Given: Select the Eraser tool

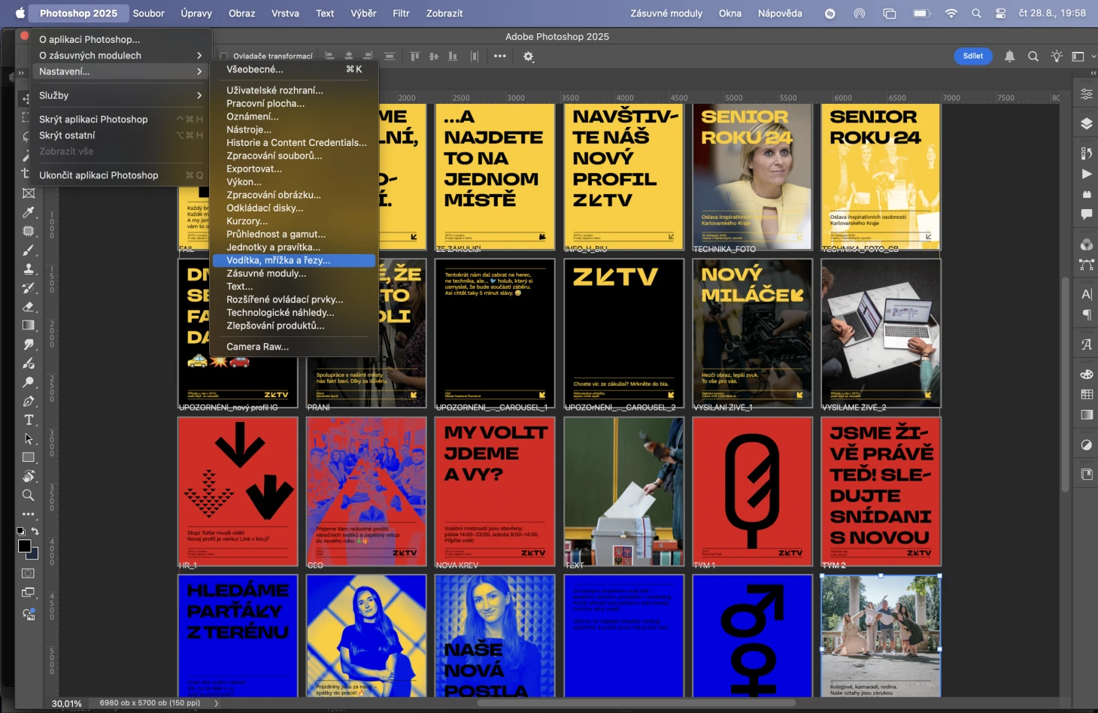Looking at the screenshot, I should 29,306.
